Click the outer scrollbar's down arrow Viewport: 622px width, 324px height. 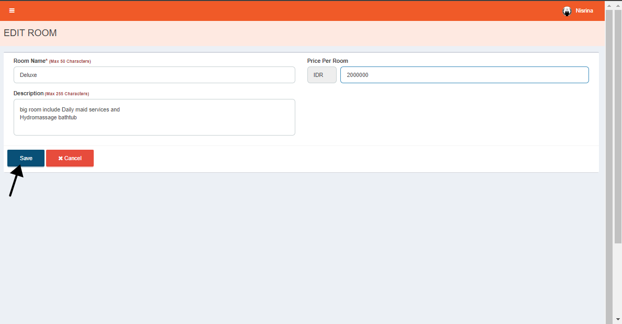point(618,319)
